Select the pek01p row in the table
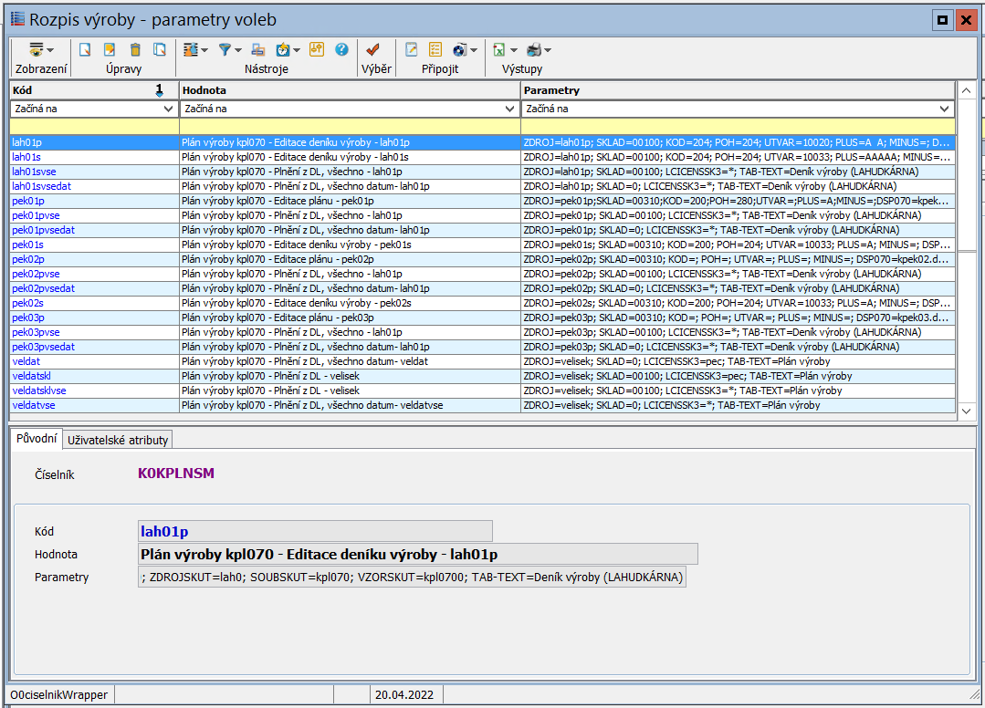 [27, 201]
